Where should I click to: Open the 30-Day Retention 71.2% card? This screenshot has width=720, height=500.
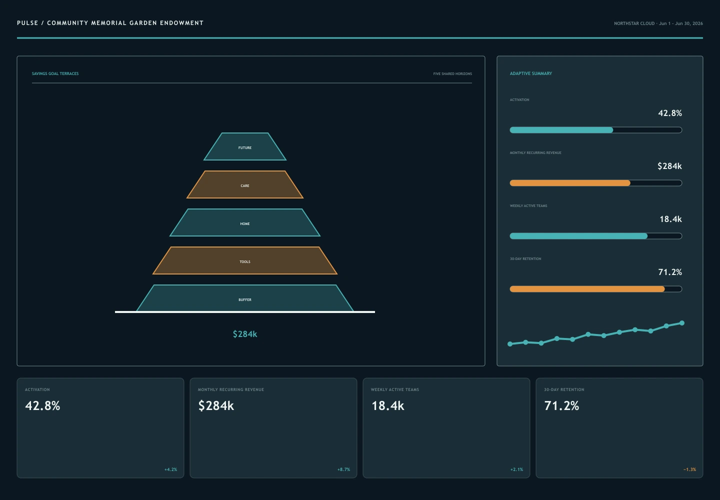click(619, 428)
